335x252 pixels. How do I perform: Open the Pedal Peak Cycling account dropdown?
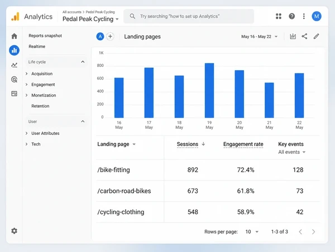pos(90,19)
